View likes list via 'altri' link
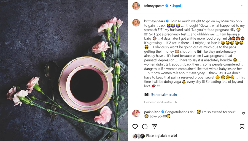The width and height of the screenshot is (248, 141). 174,136
